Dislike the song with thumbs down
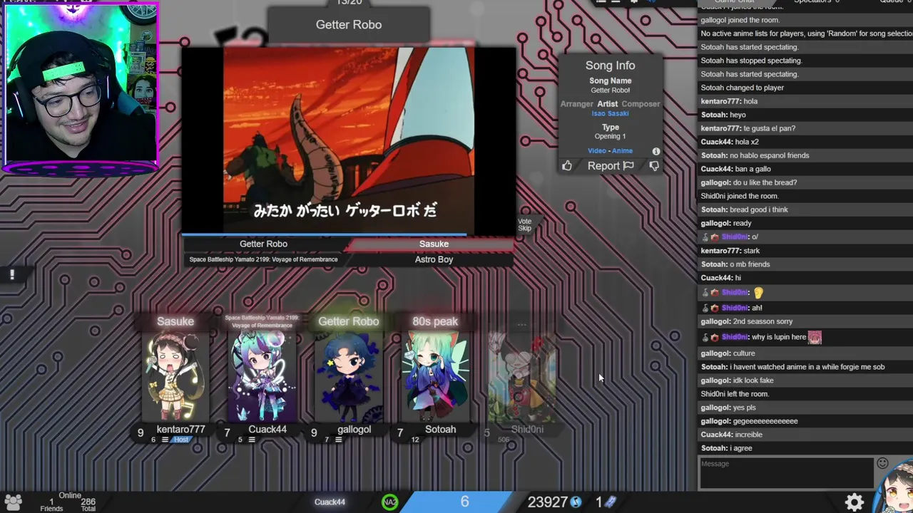Viewport: 913px width, 513px height. coord(654,166)
